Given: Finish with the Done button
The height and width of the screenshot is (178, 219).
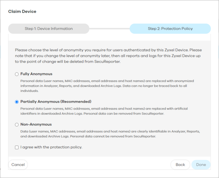Looking at the screenshot, I should click(x=201, y=165).
